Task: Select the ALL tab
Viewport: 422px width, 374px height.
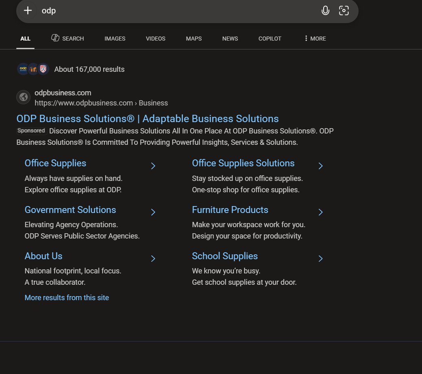Action: (25, 39)
